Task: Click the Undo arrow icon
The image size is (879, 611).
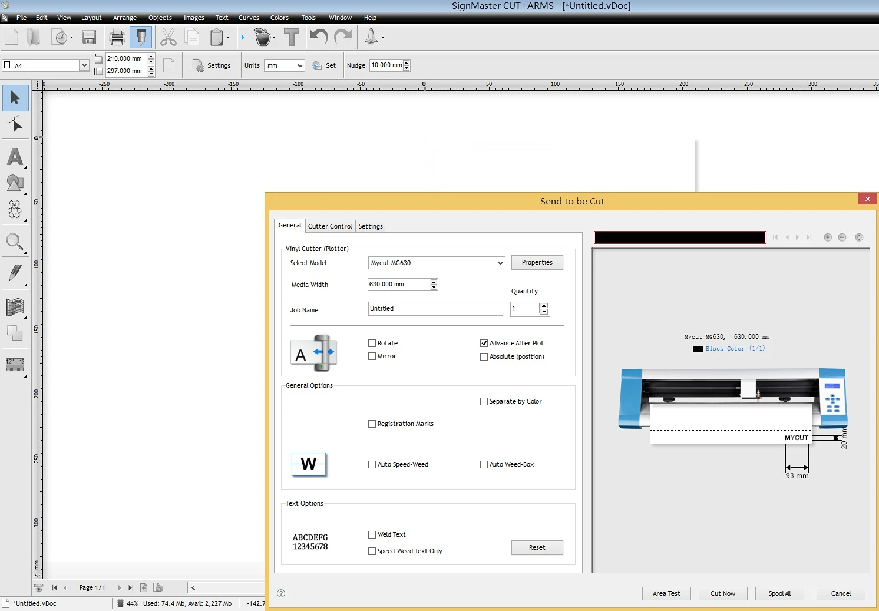Action: (318, 38)
